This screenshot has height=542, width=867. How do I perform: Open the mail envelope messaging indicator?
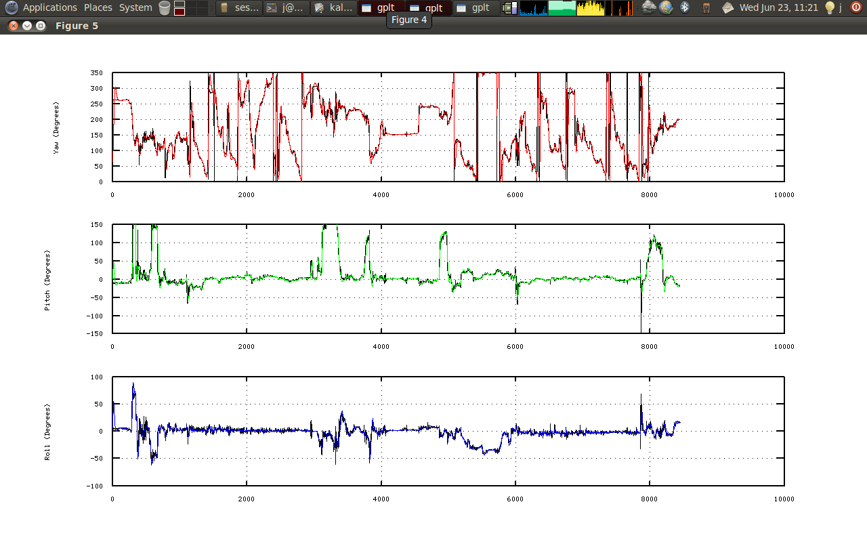727,8
